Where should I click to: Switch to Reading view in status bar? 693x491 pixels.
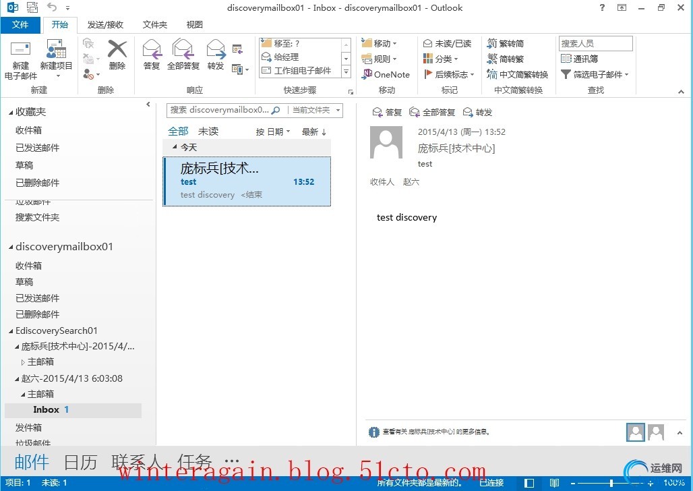click(x=554, y=483)
